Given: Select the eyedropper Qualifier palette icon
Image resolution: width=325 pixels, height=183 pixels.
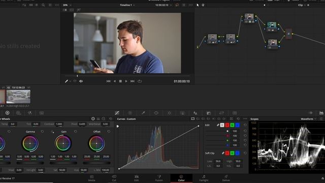Looking at the screenshot, I should pyautogui.click(x=143, y=113).
